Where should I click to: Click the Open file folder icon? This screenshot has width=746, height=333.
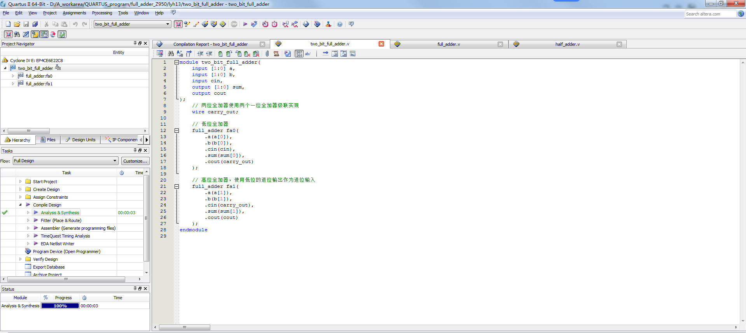[x=17, y=24]
